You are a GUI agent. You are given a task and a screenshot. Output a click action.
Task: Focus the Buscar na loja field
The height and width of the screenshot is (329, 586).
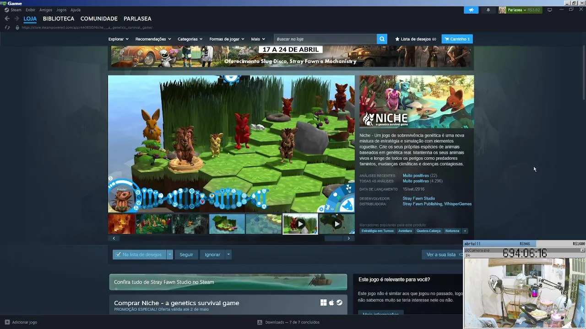tap(325, 39)
